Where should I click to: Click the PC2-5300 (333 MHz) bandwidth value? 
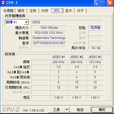tap(49, 33)
